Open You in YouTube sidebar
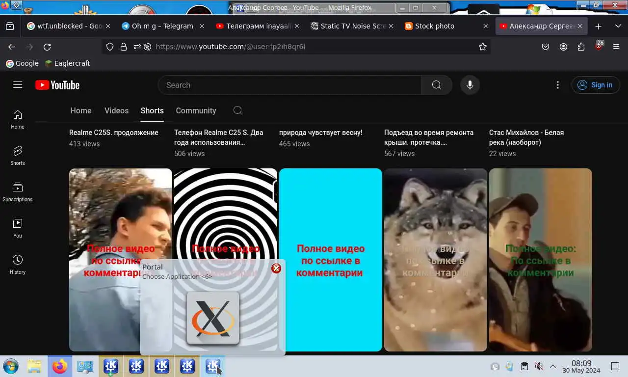Screen dimensions: 628x377 [18, 228]
